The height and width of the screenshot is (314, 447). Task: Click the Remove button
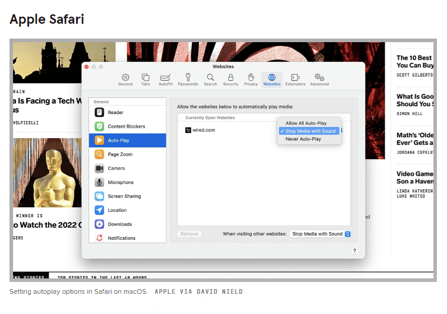pos(189,234)
